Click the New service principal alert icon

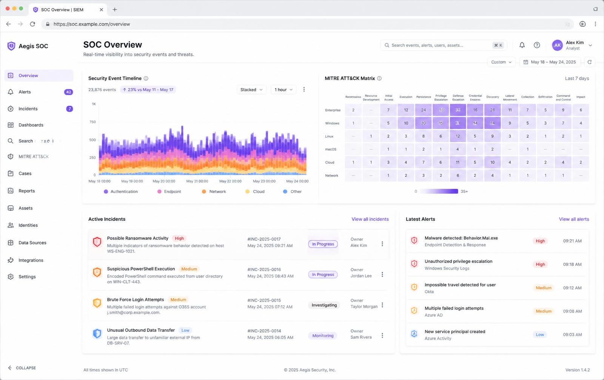point(414,334)
